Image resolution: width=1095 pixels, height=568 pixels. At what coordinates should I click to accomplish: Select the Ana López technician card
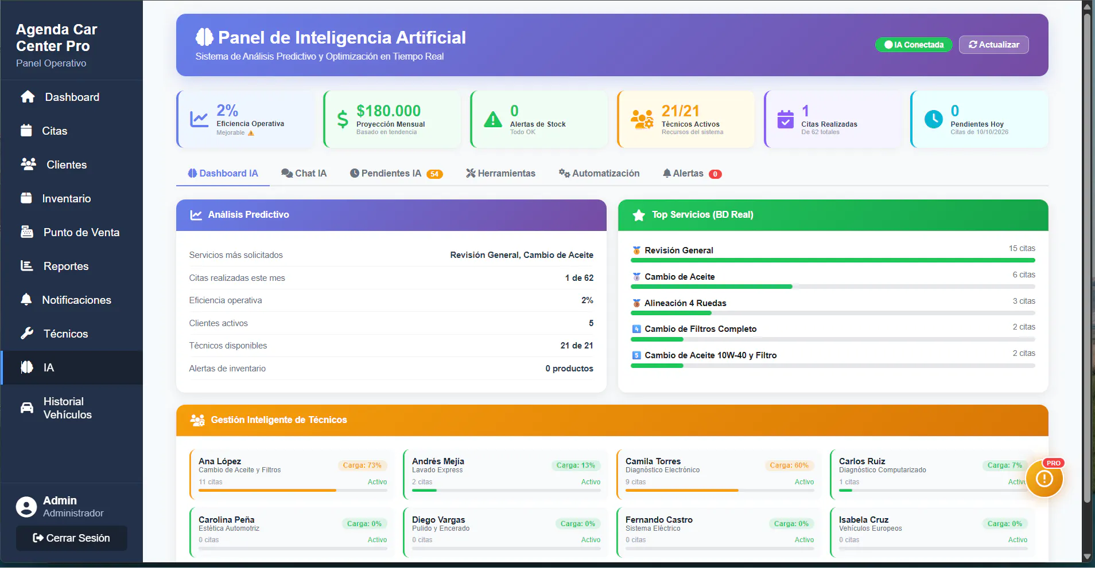coord(293,475)
